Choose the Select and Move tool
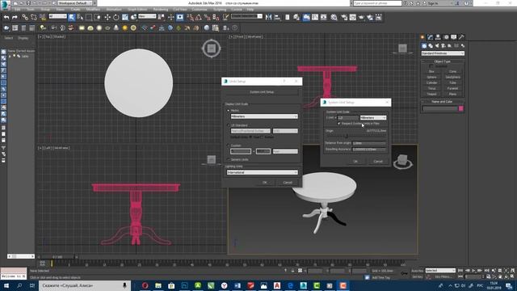This screenshot has width=517, height=291. click(107, 17)
